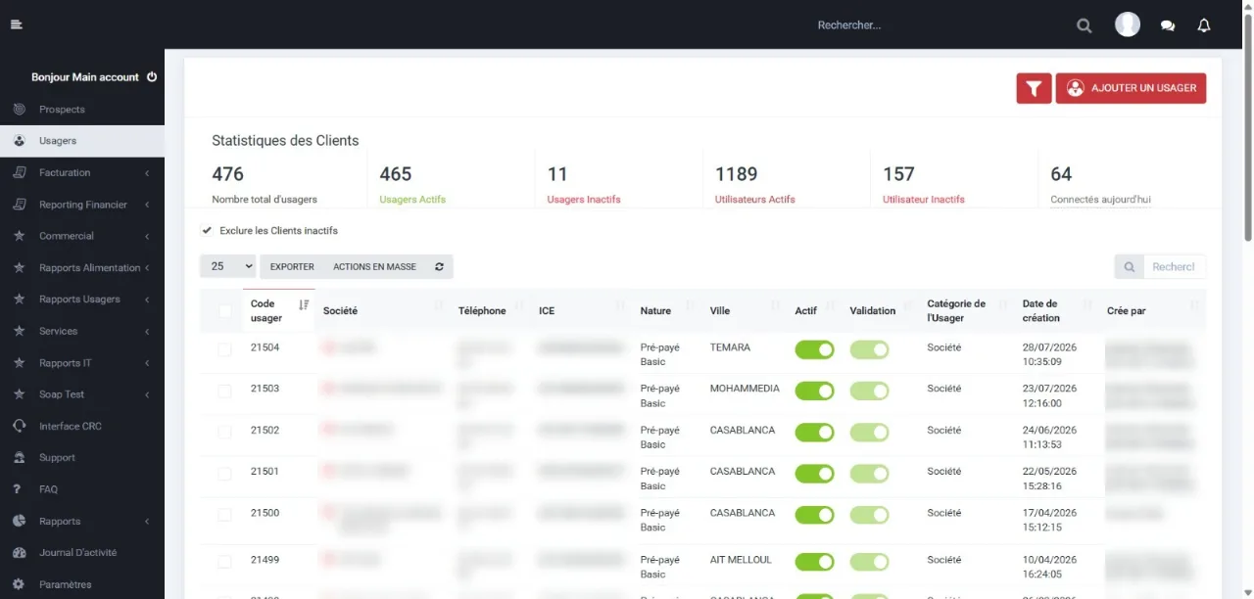Viewport: 1254px width, 599px height.
Task: Expand the Rapports Alimentation submenu chevron
Action: click(x=147, y=268)
